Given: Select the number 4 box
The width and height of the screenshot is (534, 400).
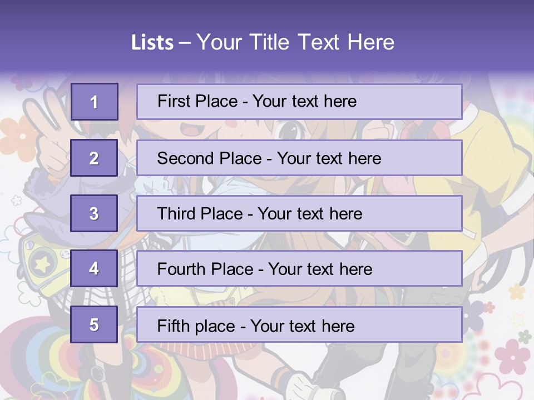Looking at the screenshot, I should 94,268.
